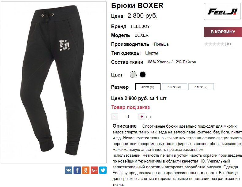Click the FJ! logo on the pants
242x187 pixels.
65,45
